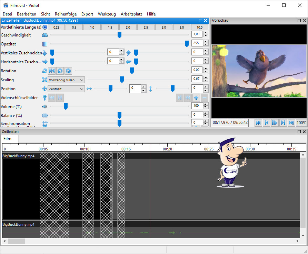Step to next frame in preview
This screenshot has height=254, width=308.
tap(283, 123)
